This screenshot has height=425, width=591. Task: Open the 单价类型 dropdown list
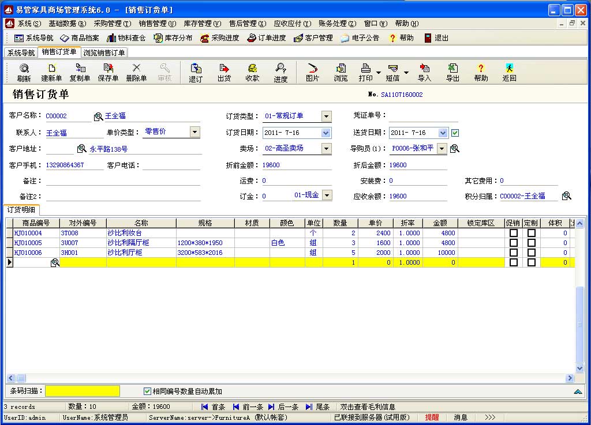[x=194, y=132]
